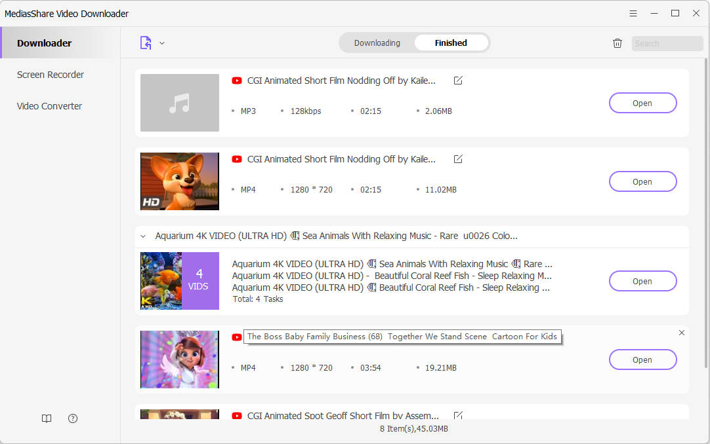This screenshot has height=444, width=710.
Task: Open the MP3 Nodding Off file
Action: pos(642,103)
